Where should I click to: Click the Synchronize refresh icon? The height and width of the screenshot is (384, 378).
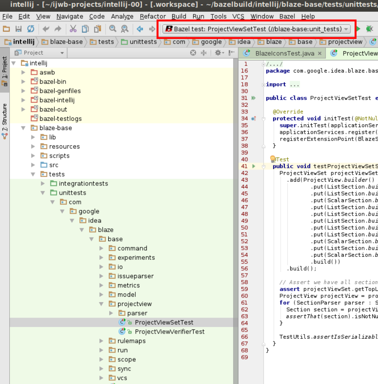point(31,29)
